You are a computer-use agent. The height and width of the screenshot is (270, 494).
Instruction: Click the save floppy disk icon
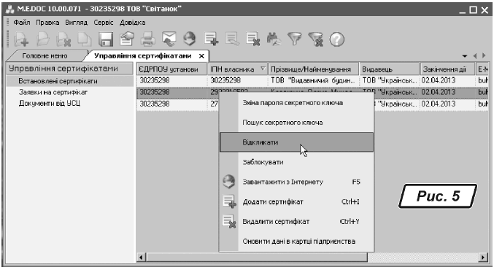click(x=106, y=39)
